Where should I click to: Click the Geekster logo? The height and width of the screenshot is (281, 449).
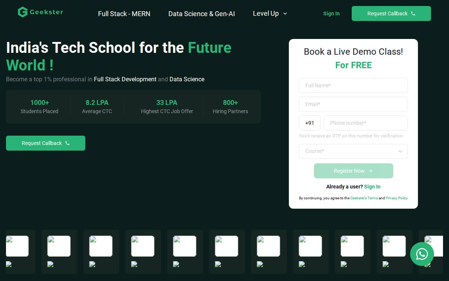pos(40,12)
